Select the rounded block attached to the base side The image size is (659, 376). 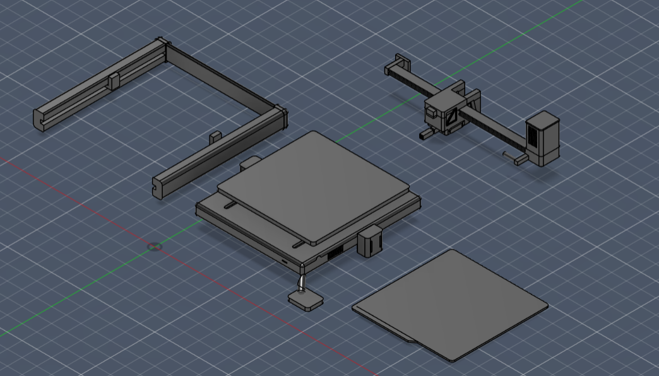pos(370,240)
